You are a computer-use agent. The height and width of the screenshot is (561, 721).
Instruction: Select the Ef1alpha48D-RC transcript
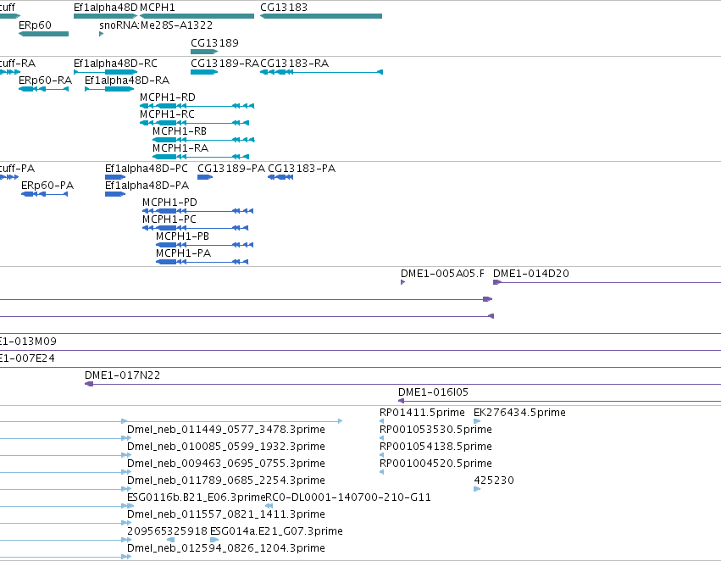pos(106,72)
